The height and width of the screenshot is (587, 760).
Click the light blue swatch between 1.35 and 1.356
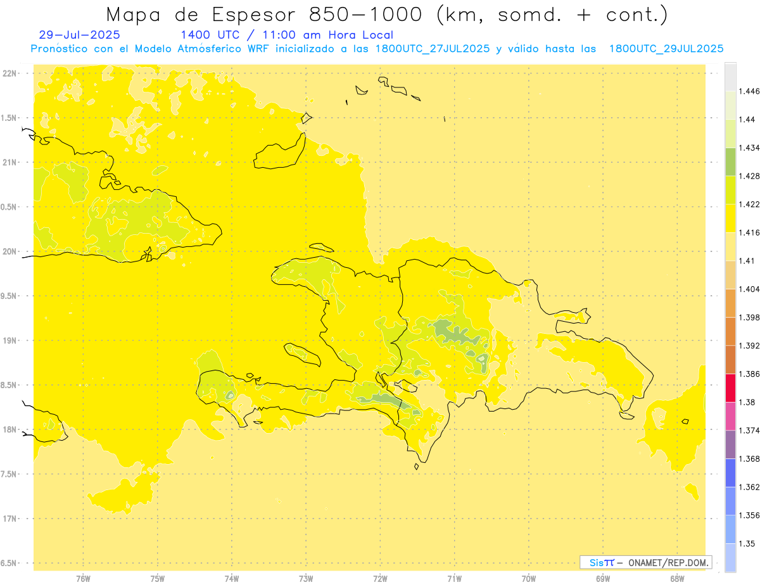point(730,529)
